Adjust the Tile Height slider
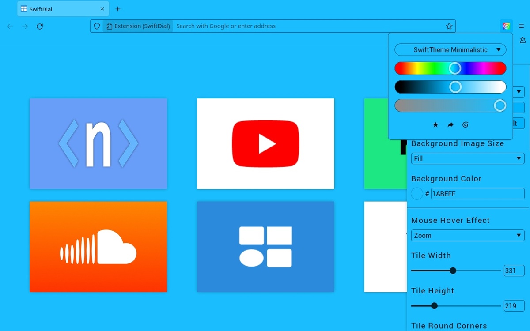Screen dimensions: 530x331 tap(456, 306)
